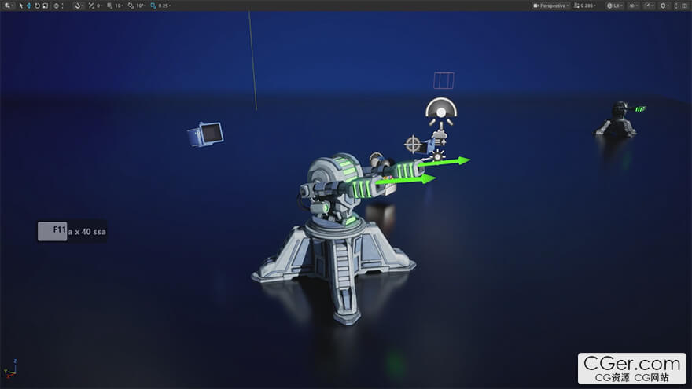Open transform toolbar extra options dots

pos(62,6)
